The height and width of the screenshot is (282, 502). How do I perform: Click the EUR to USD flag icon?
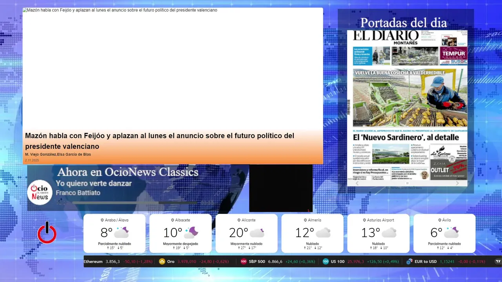click(409, 262)
